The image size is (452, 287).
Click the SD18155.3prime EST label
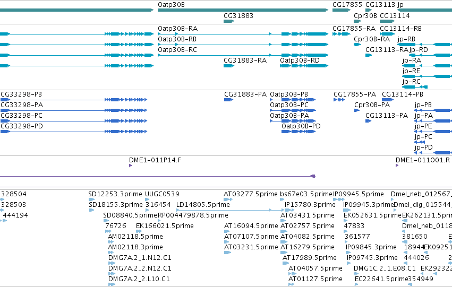[116, 205]
